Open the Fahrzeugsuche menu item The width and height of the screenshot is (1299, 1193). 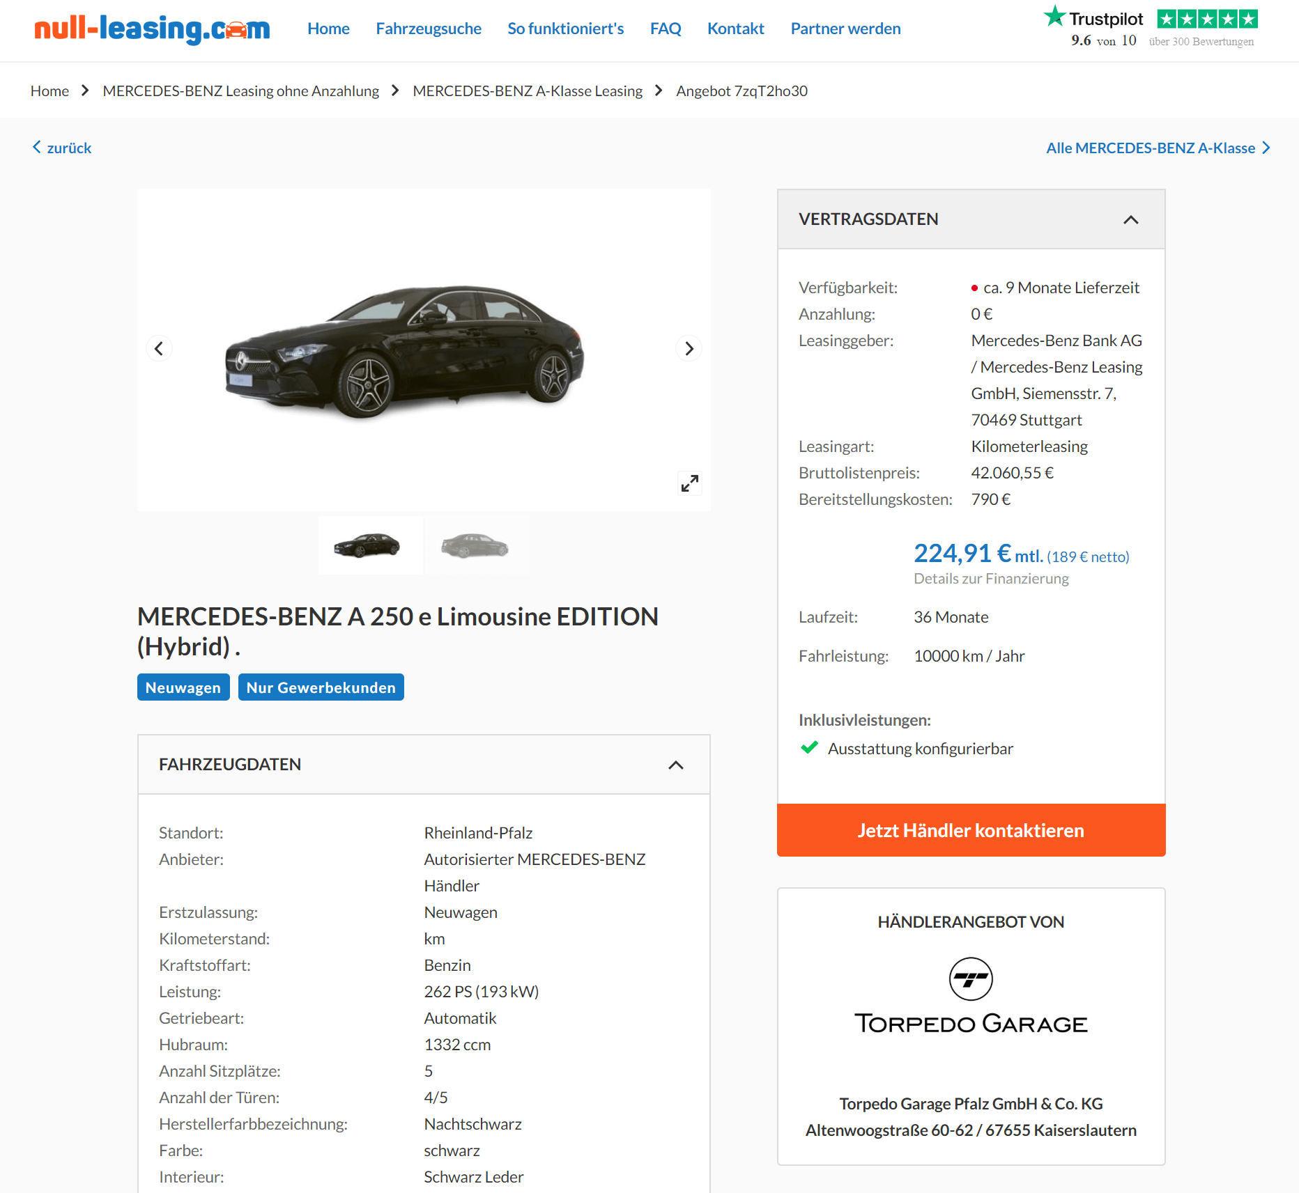click(429, 29)
